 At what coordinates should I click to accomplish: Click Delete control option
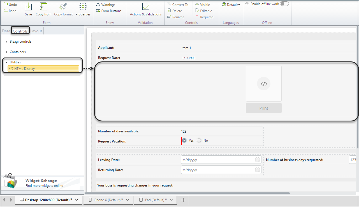175,11
